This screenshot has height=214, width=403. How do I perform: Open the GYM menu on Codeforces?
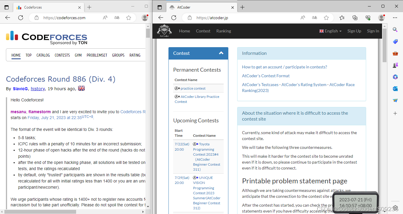pos(78,55)
